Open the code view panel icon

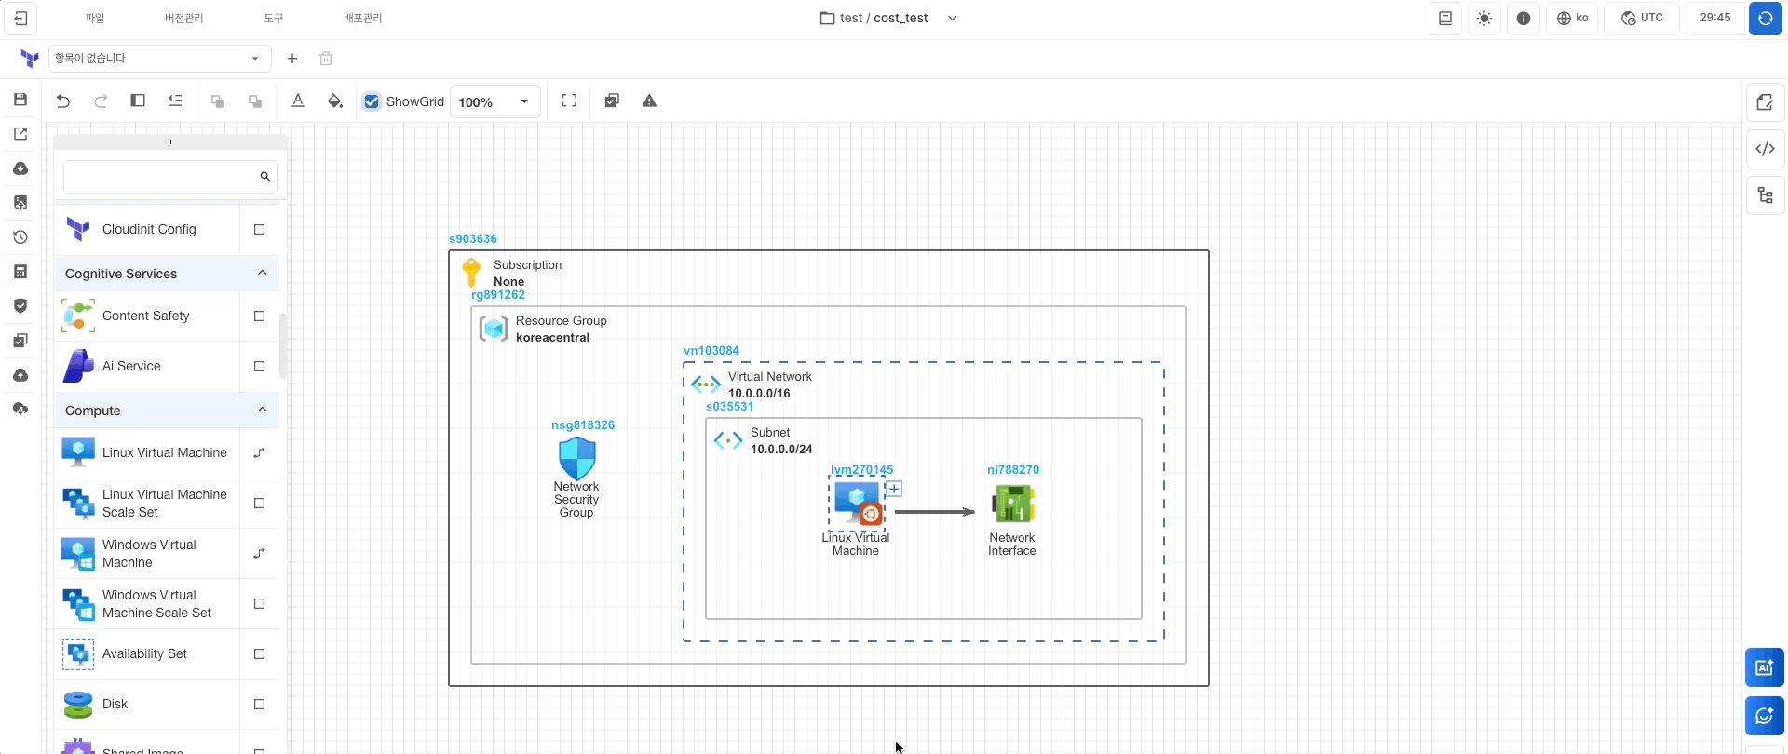point(1765,149)
